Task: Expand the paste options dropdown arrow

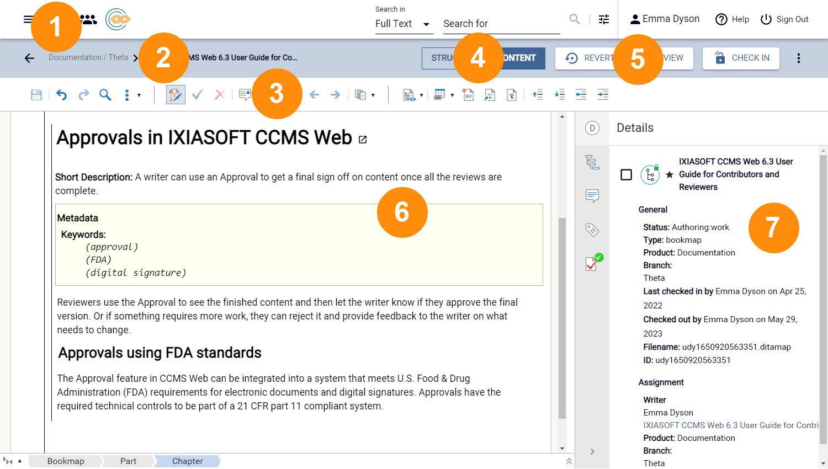Action: click(x=373, y=95)
